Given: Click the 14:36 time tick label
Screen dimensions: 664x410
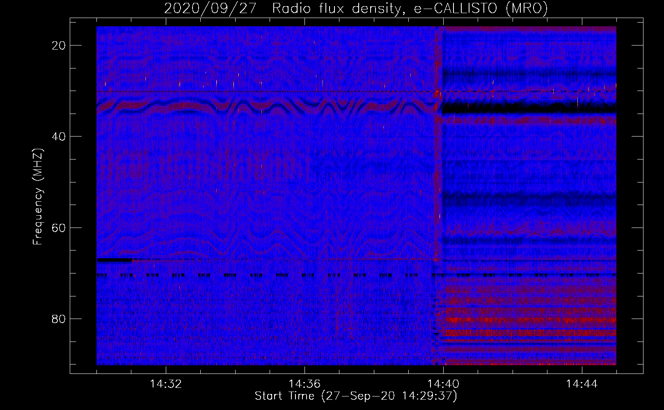Looking at the screenshot, I should tap(305, 384).
